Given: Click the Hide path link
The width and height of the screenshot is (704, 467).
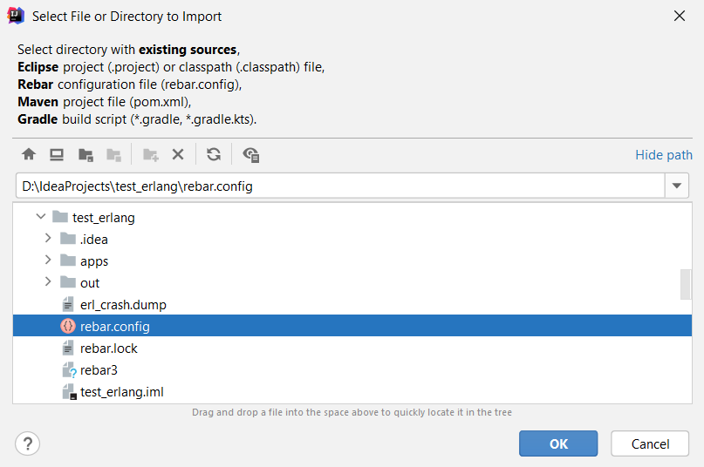Looking at the screenshot, I should tap(663, 155).
